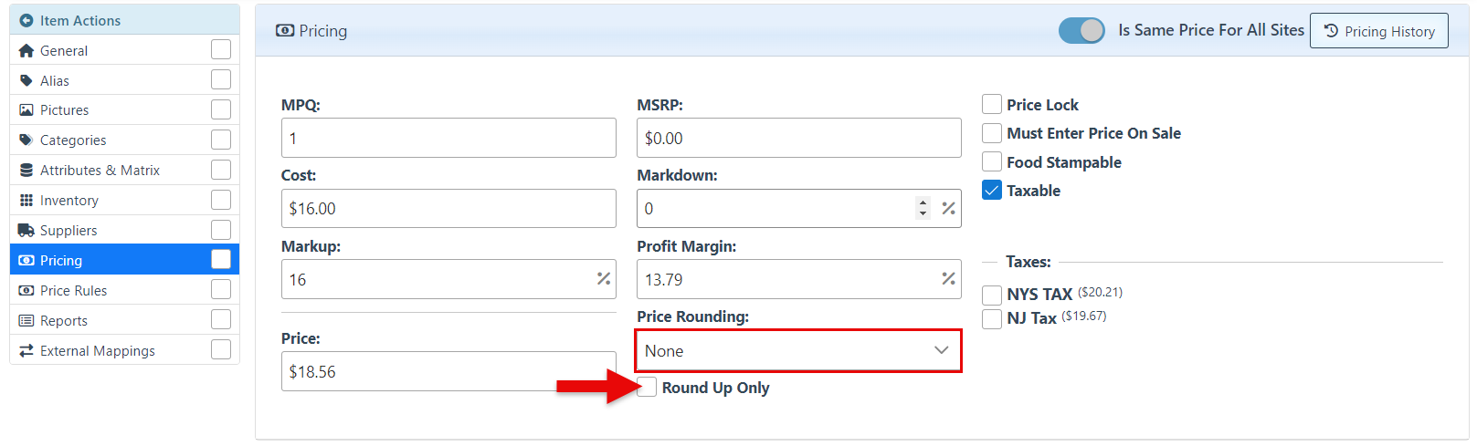The width and height of the screenshot is (1477, 446).
Task: Uncheck the Taxable checkbox
Action: point(992,191)
